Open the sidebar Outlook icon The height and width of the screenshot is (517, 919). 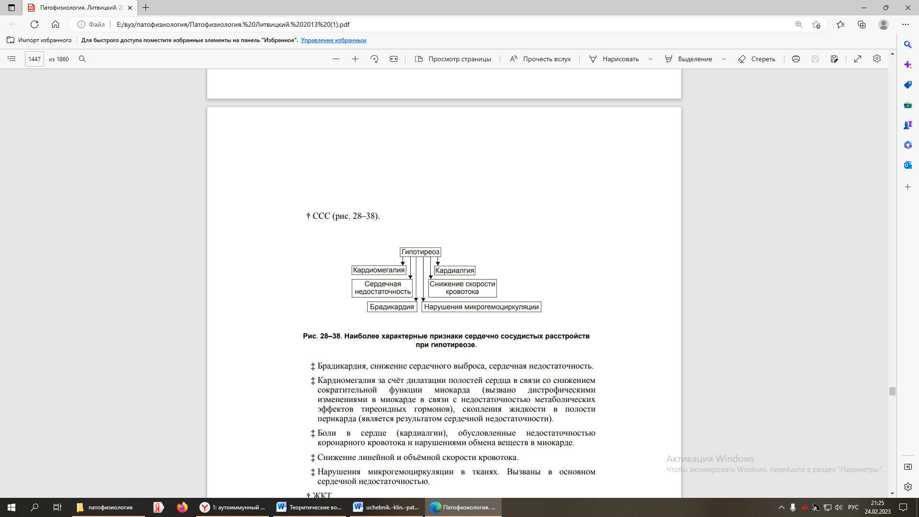coord(908,165)
